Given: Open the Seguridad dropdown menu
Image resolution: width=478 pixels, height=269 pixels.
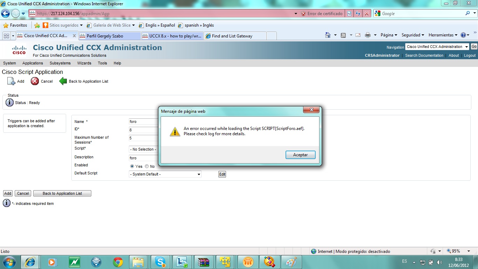Looking at the screenshot, I should coord(413,35).
